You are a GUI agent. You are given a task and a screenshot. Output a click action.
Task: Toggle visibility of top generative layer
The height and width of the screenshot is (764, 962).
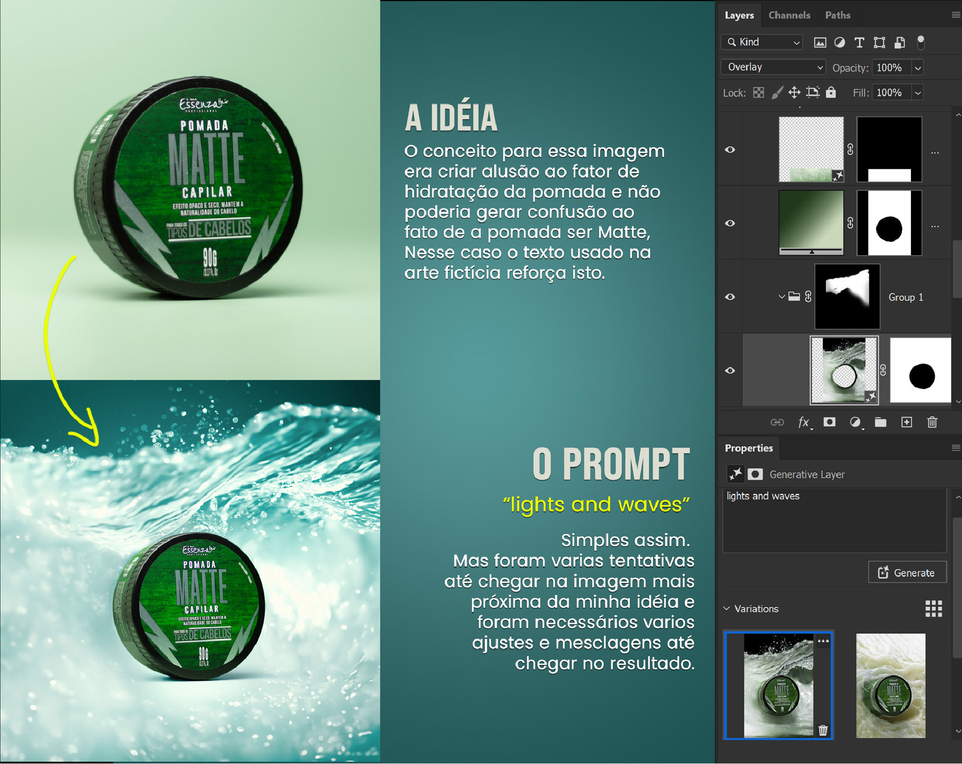tap(730, 150)
